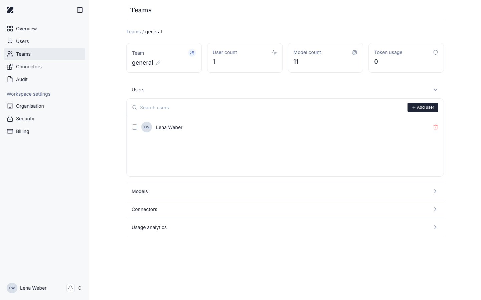The width and height of the screenshot is (481, 300).
Task: Open Security settings
Action: click(x=44, y=119)
